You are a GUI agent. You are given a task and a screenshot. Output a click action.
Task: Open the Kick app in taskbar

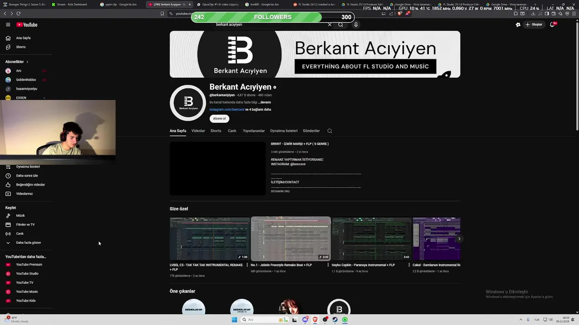[345, 320]
